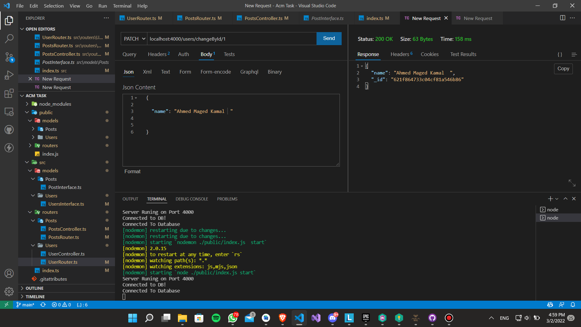Viewport: 581px width, 327px height.
Task: Open the Run and Debug view
Action: tap(9, 75)
